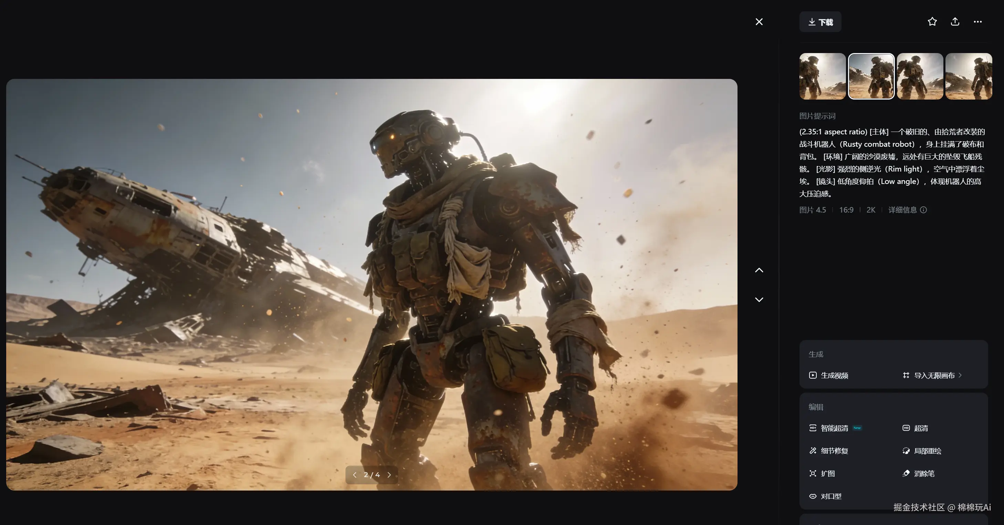The image size is (1004, 525).
Task: Select the fourth robot thumbnail
Action: click(x=969, y=76)
